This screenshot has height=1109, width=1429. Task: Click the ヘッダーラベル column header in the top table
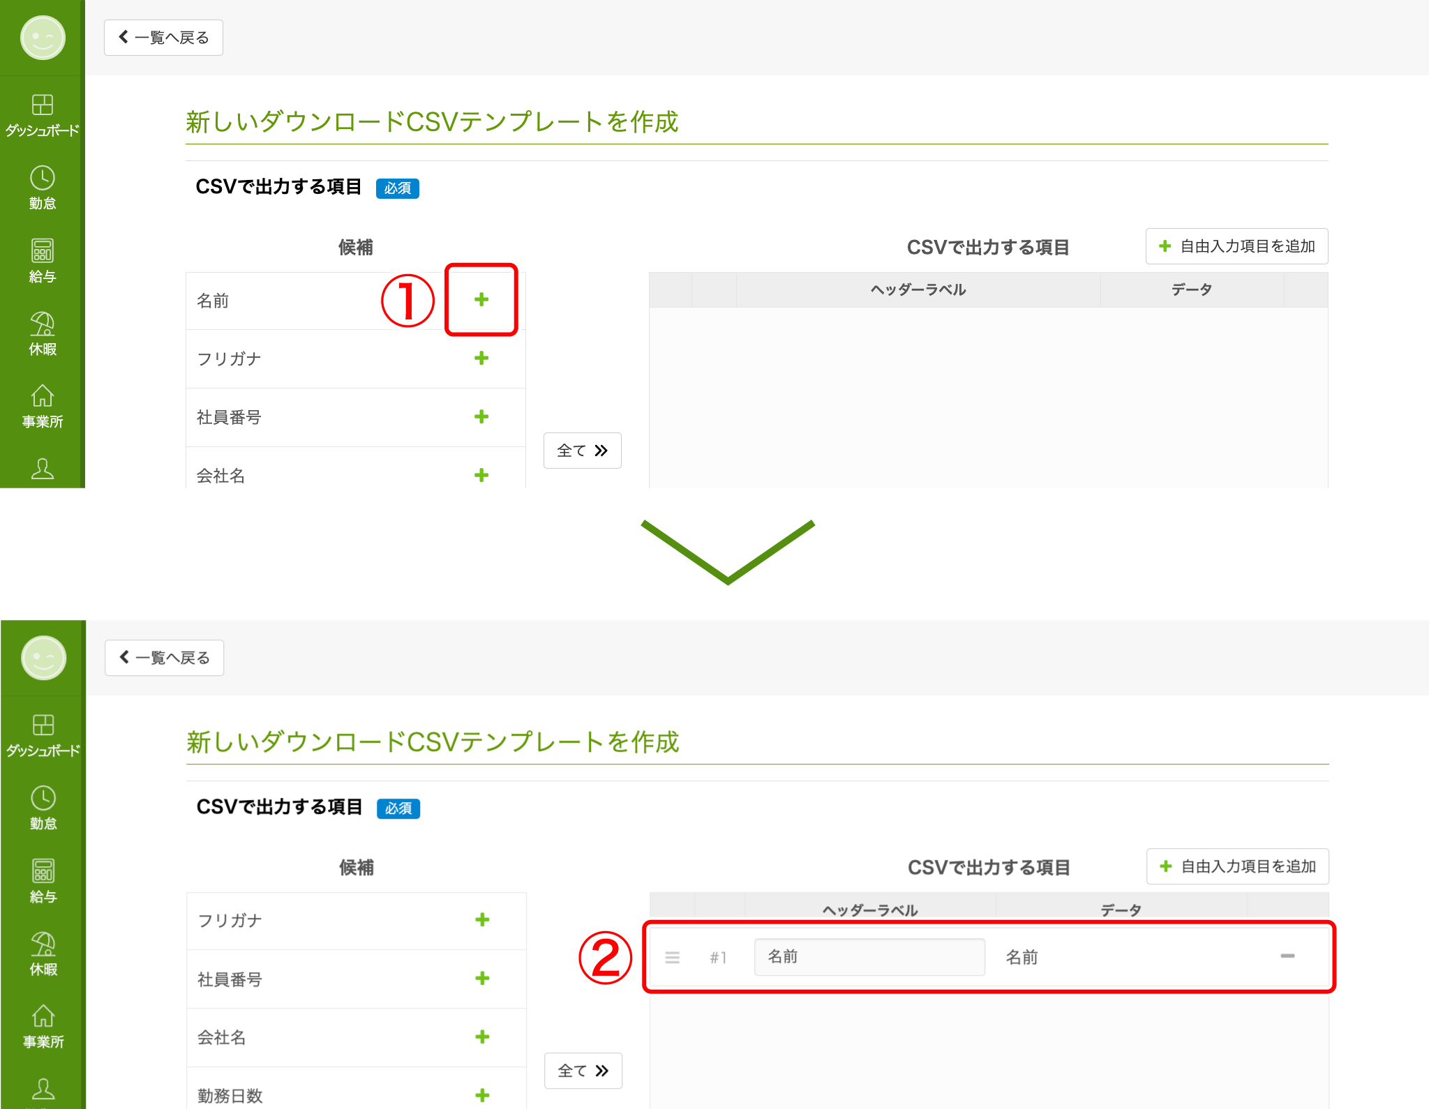click(x=918, y=289)
